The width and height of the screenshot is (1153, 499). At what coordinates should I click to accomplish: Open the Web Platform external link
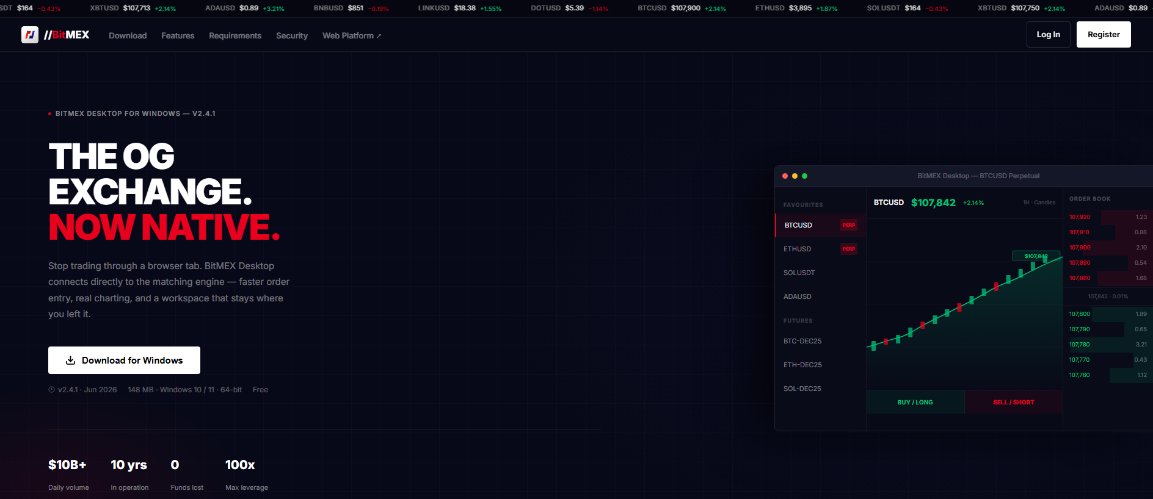click(x=352, y=35)
